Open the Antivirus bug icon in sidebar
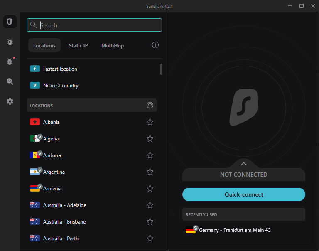The image size is (319, 251). 10,61
